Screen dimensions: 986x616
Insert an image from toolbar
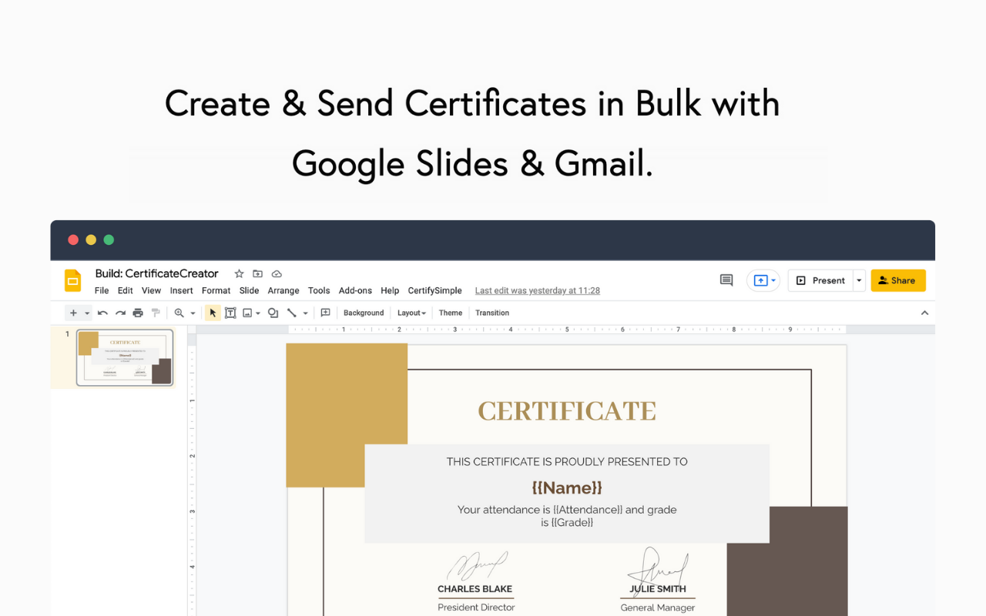(247, 313)
